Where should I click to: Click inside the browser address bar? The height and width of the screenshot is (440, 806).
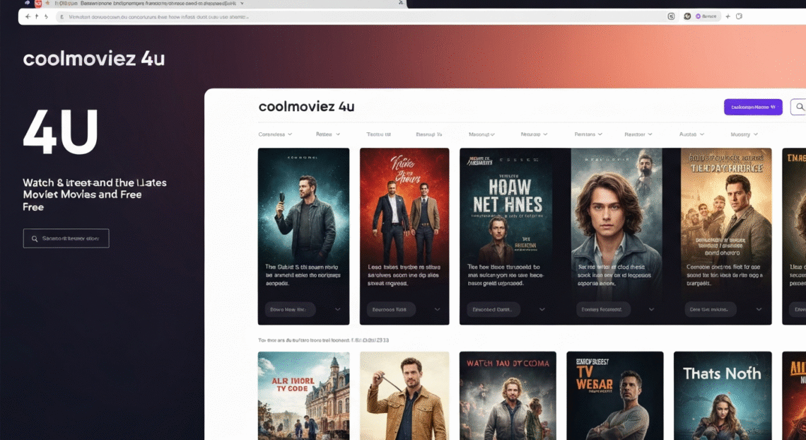354,16
